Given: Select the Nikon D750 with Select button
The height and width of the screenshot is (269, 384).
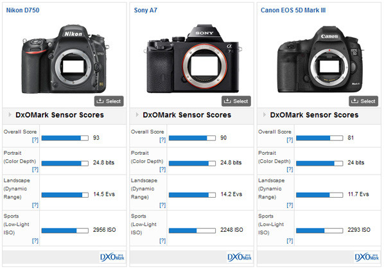Looking at the screenshot, I should coord(109,101).
